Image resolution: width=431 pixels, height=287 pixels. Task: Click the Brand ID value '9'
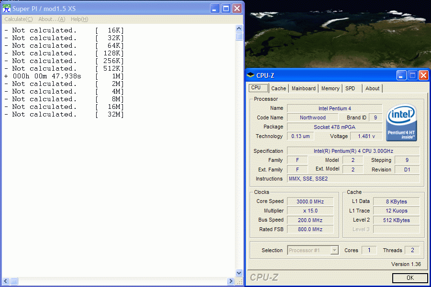(376, 117)
